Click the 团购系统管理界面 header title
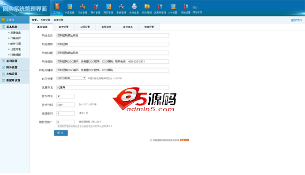 click(x=25, y=9)
